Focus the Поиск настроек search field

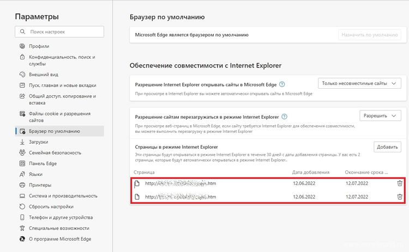click(x=59, y=32)
